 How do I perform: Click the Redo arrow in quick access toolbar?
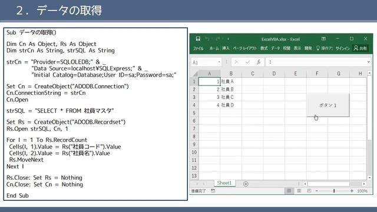218,39
